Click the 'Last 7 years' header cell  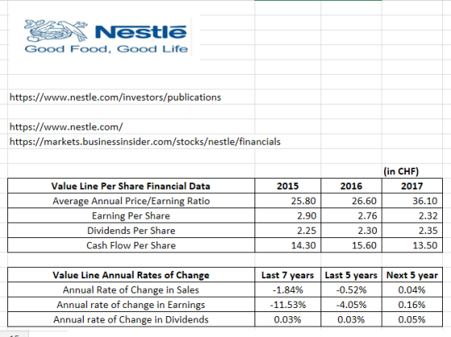(288, 275)
